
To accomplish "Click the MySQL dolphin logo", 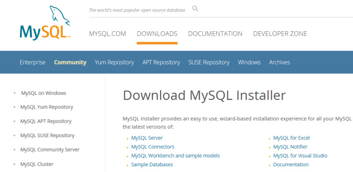I will pyautogui.click(x=45, y=23).
